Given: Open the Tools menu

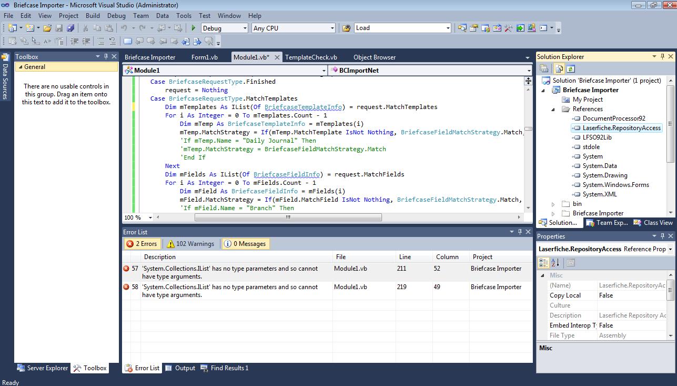Looking at the screenshot, I should click(184, 16).
